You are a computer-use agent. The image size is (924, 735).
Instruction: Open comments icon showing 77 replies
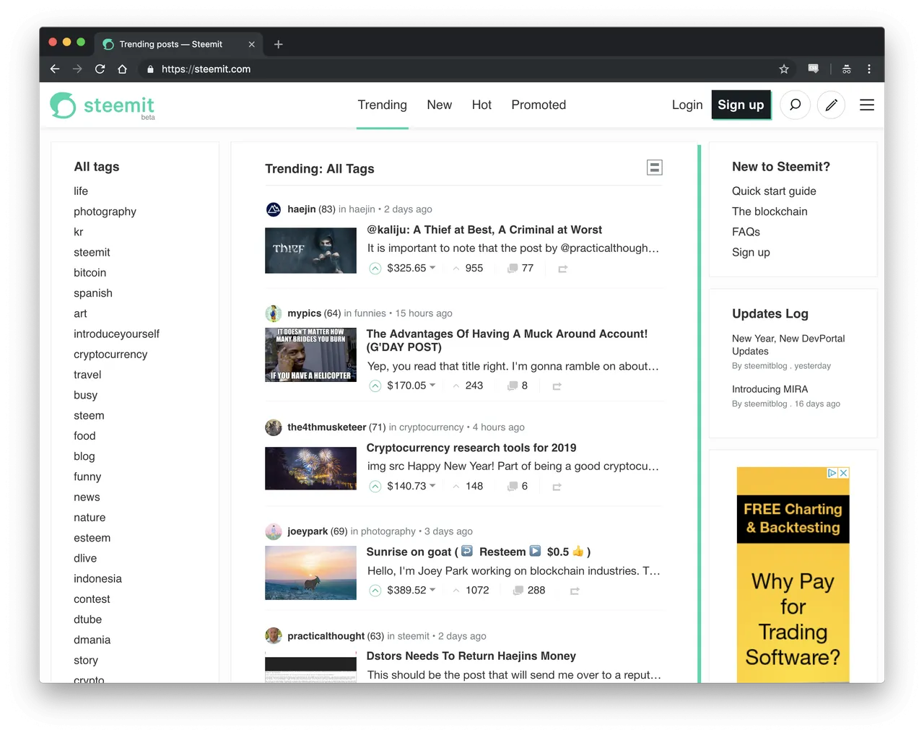click(x=512, y=269)
